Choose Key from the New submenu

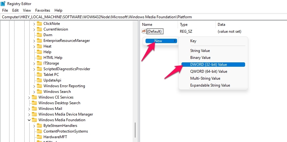coord(193,41)
